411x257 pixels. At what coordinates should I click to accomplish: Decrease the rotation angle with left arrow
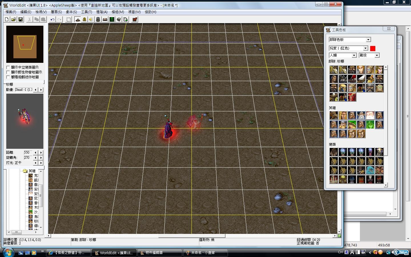click(35, 158)
